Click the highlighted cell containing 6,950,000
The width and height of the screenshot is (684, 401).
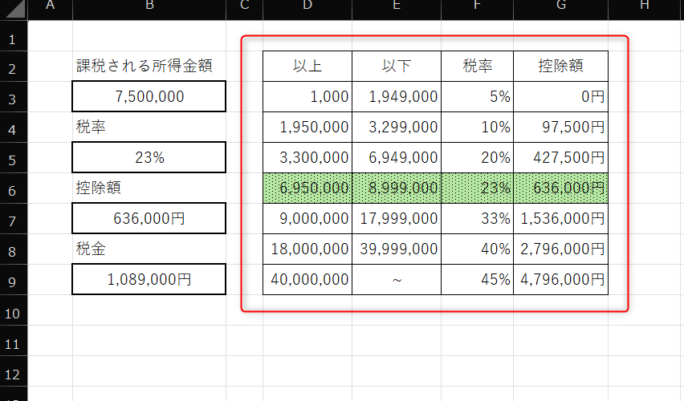(307, 188)
